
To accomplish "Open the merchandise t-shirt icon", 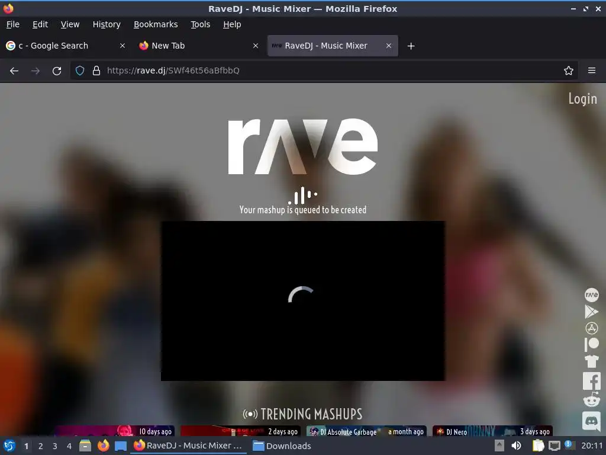I will tap(591, 361).
